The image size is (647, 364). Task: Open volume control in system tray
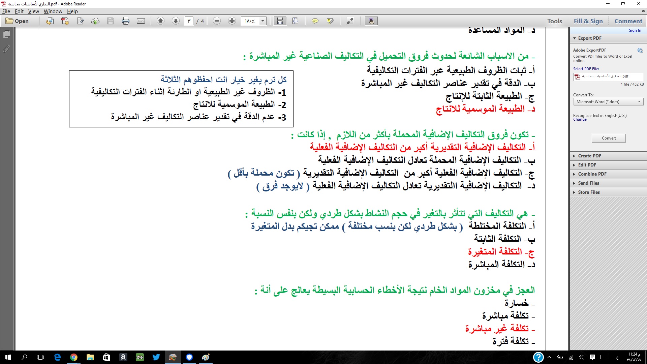[x=581, y=357]
